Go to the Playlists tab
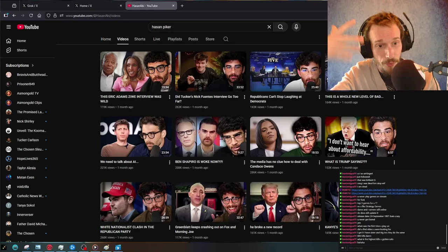Viewport: 448px width, 252px height. (175, 39)
